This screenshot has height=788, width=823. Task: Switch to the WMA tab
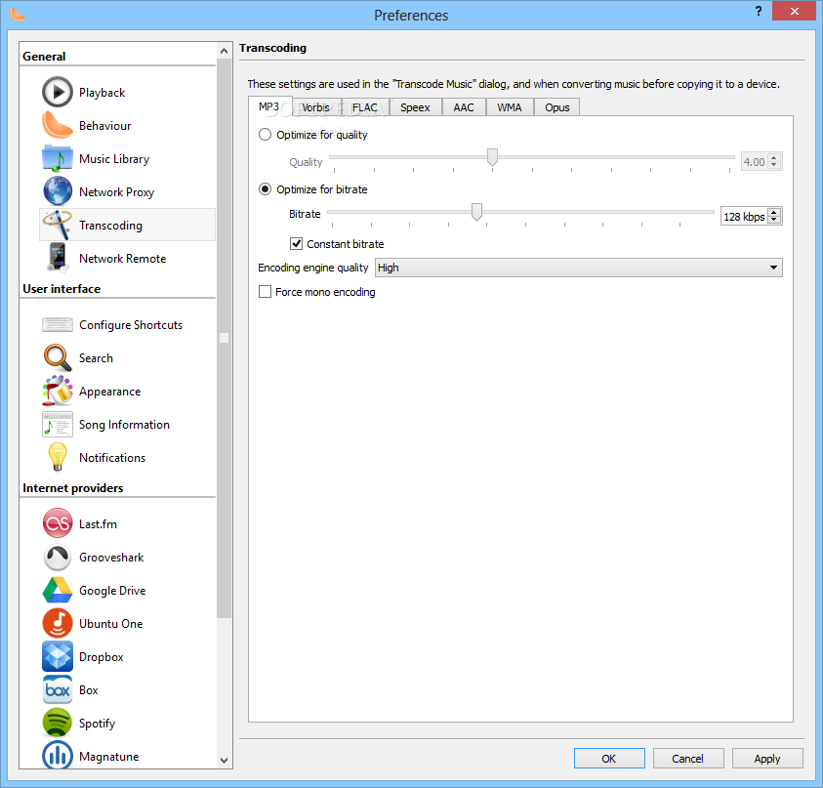pyautogui.click(x=509, y=107)
